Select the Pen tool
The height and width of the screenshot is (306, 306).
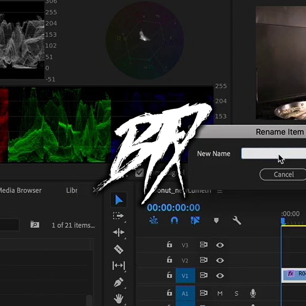[119, 283]
